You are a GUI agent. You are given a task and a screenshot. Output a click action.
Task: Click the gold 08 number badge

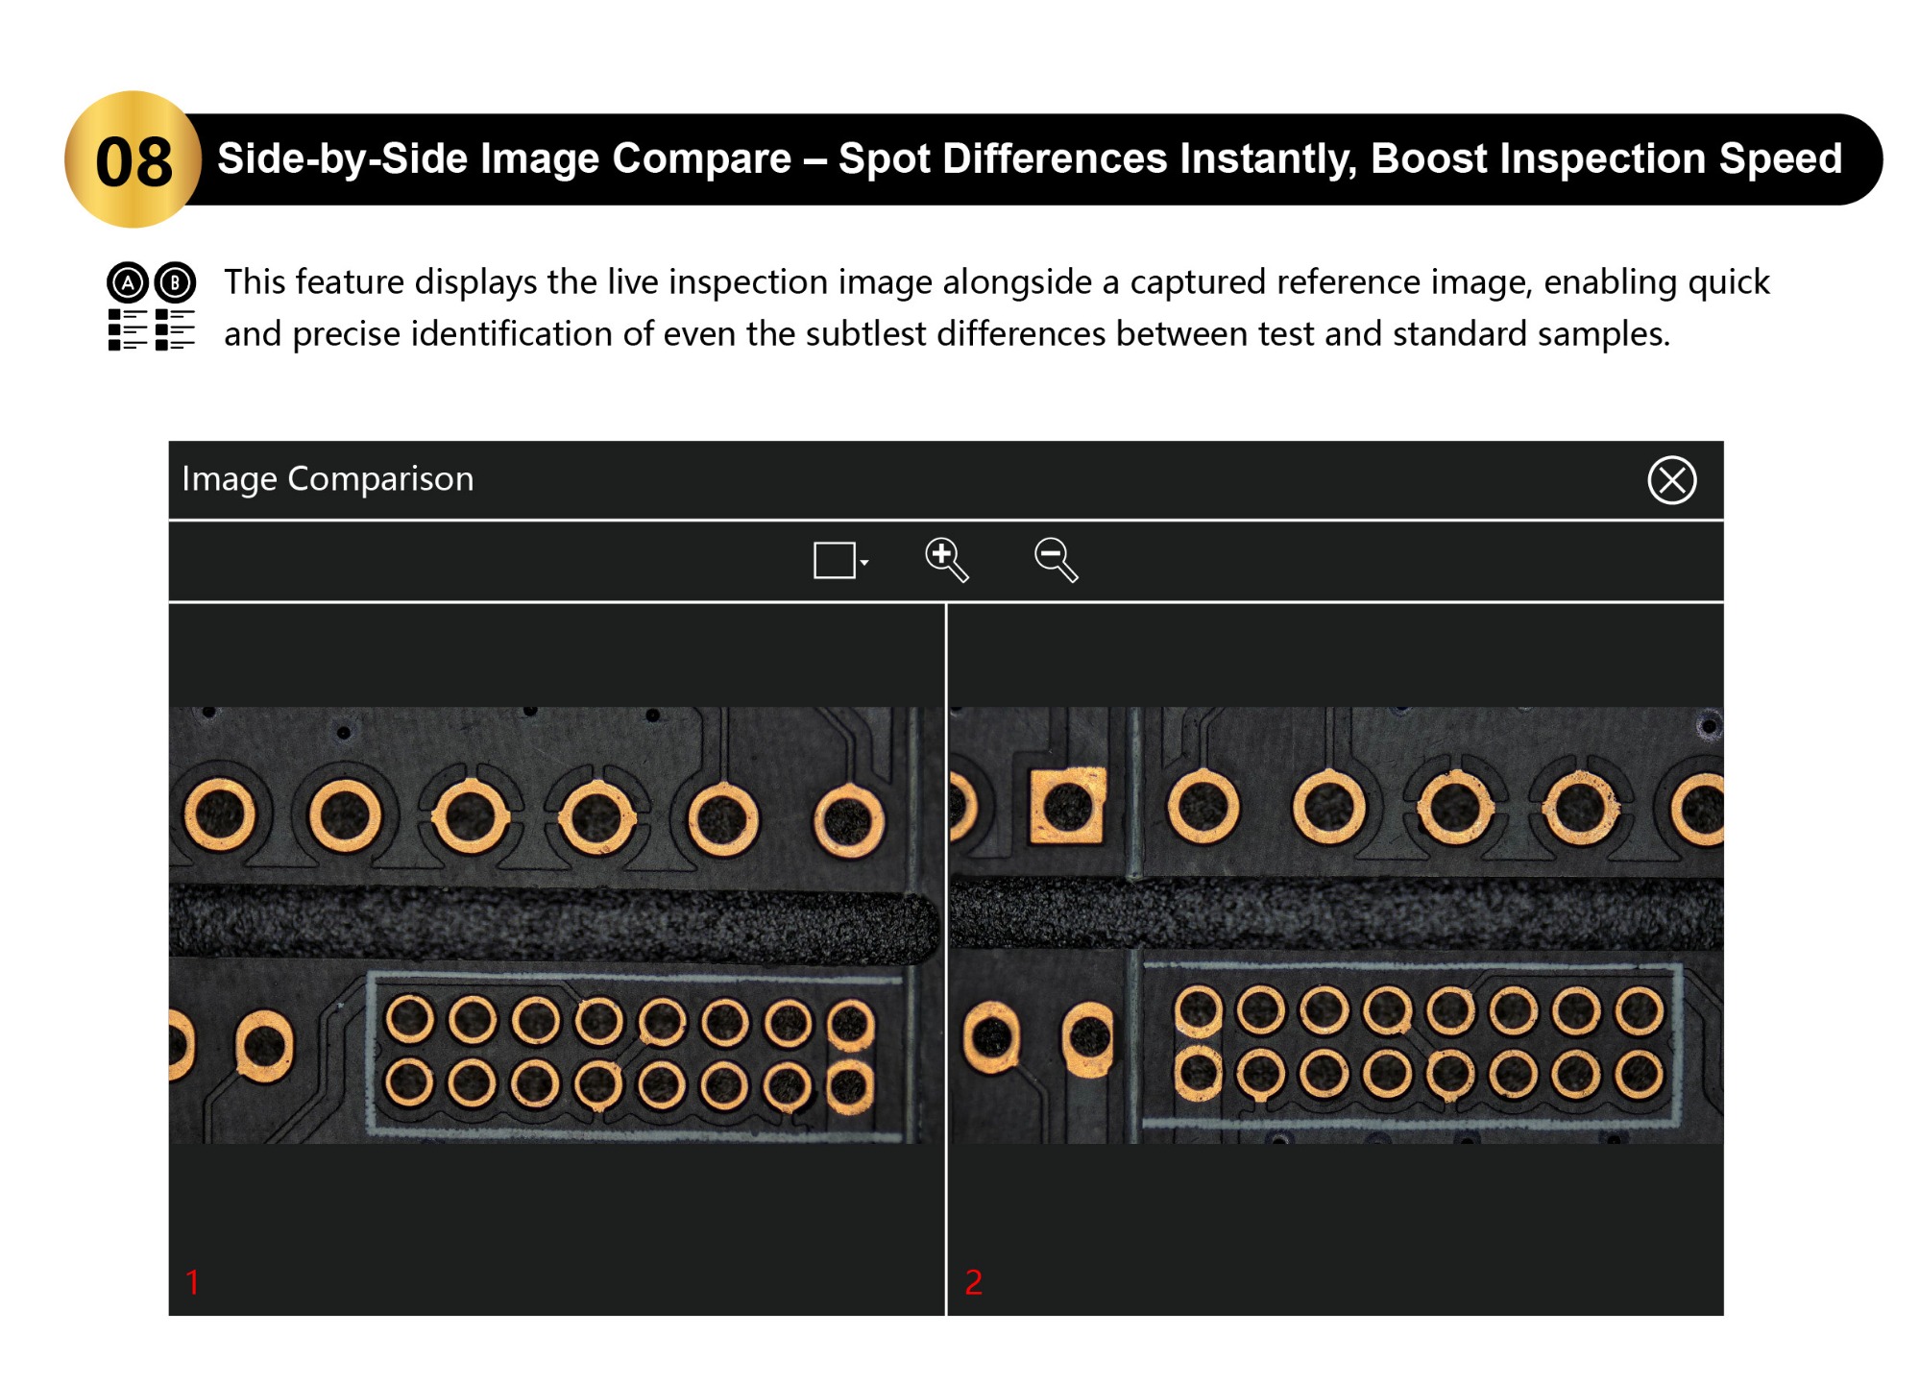tap(134, 160)
